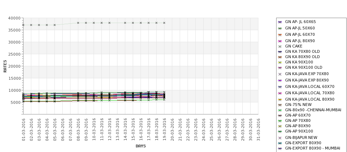Viewport: 347px width, 152px height.
Task: Click the GN AP- JL 60X65 legend marker
Action: tap(280, 22)
